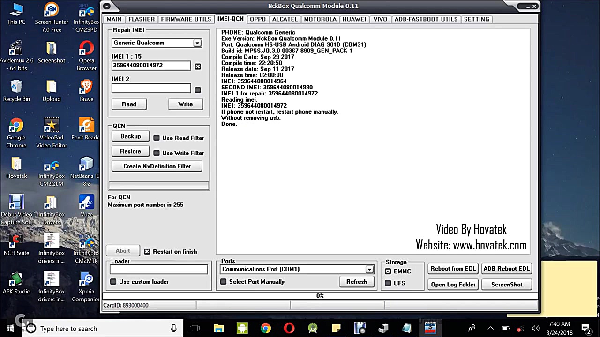Viewport: 600px width, 337px height.
Task: Open Opera from the taskbar
Action: click(x=289, y=329)
